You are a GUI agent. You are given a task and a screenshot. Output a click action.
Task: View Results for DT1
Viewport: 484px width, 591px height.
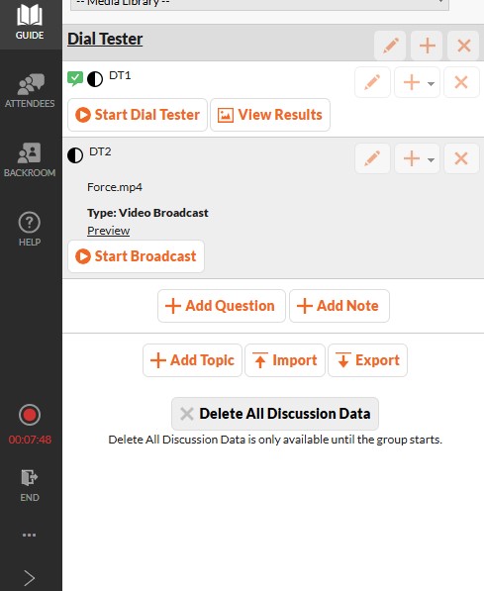click(x=270, y=115)
